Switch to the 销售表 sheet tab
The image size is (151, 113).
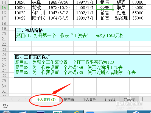coord(69,100)
